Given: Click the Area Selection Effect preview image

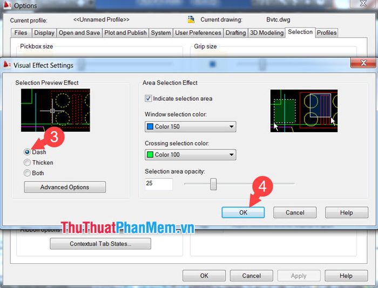Looking at the screenshot, I should [x=304, y=111].
